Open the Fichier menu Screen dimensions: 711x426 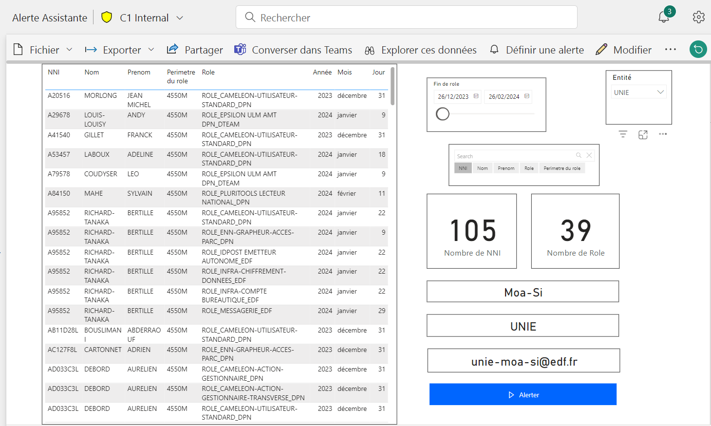click(x=43, y=50)
